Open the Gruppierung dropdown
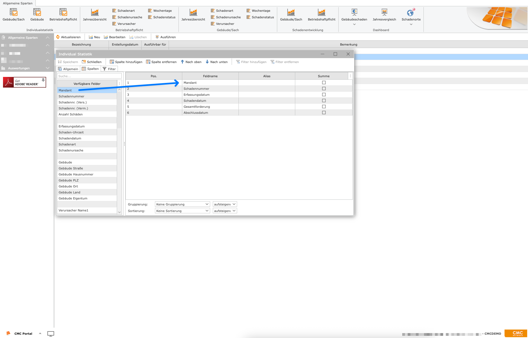The width and height of the screenshot is (528, 338). point(182,204)
